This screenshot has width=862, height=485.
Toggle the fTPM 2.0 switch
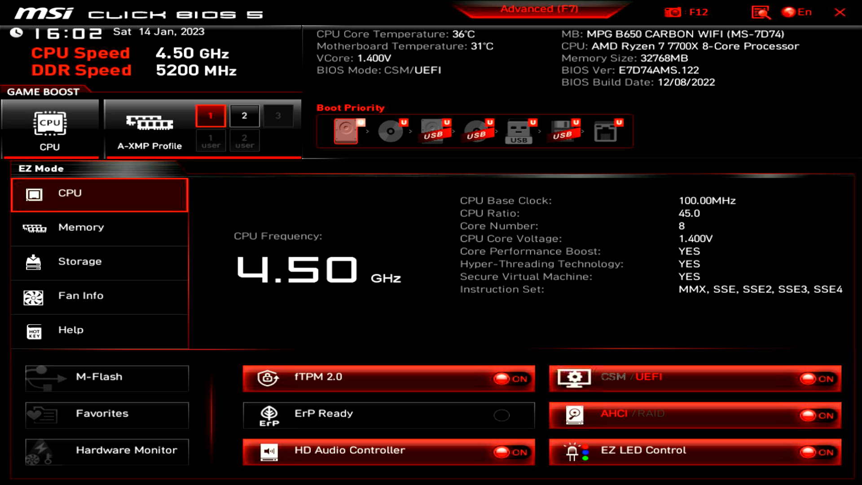coord(510,379)
